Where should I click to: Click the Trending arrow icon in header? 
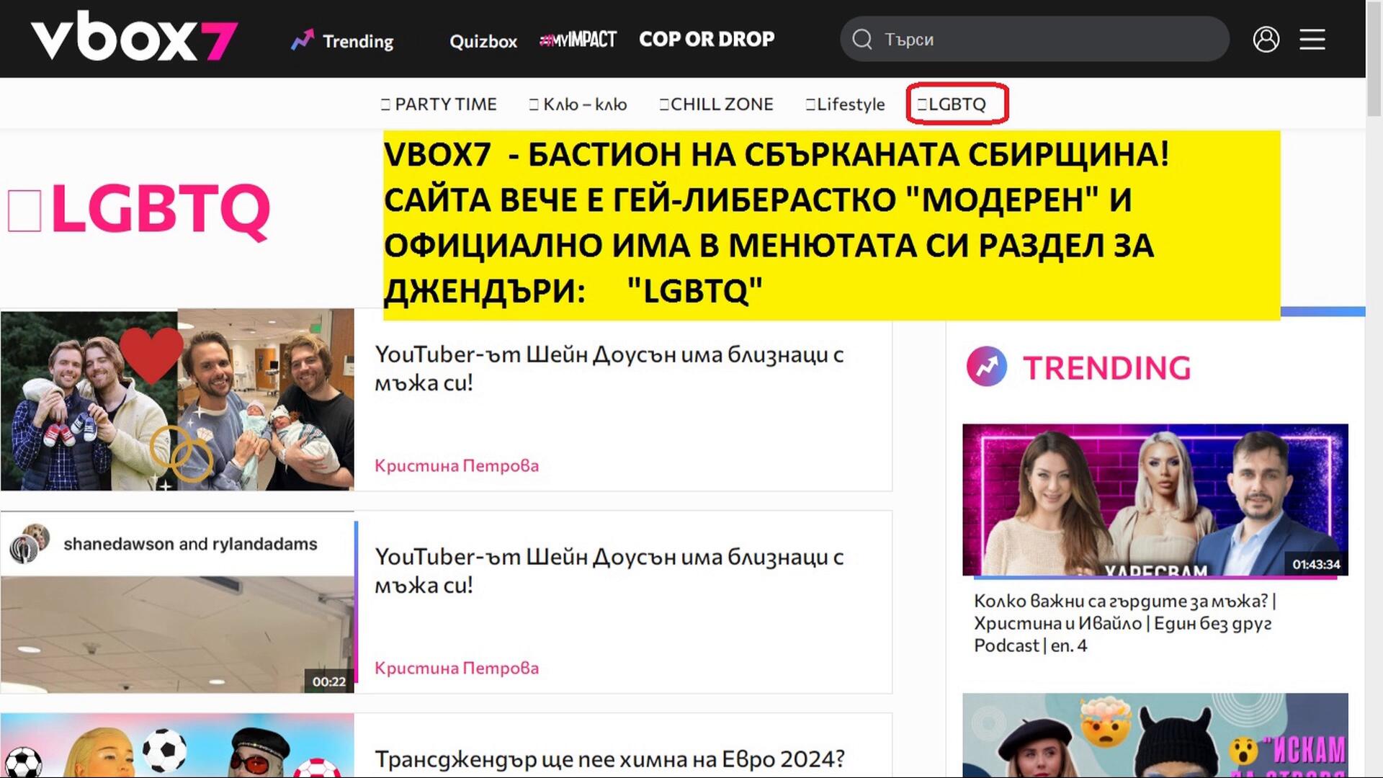point(303,40)
